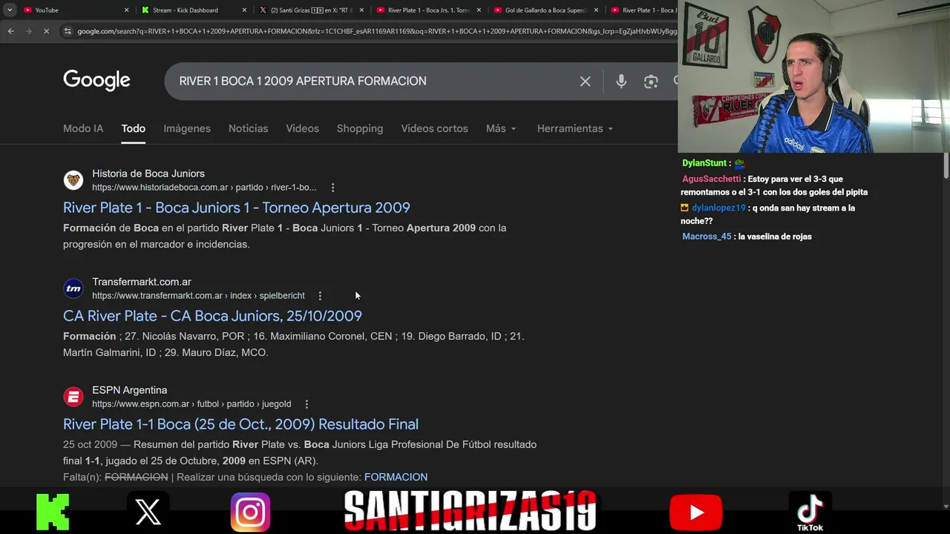Expand the Herramientas tools dropdown
This screenshot has height=534, width=950.
[x=575, y=128]
